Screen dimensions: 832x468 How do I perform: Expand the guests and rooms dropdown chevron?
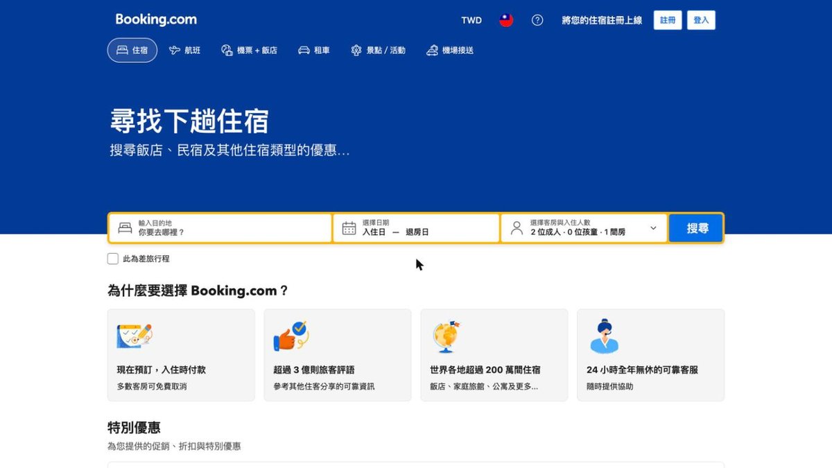coord(653,228)
